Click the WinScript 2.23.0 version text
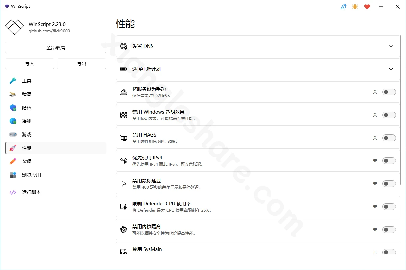 pos(47,24)
